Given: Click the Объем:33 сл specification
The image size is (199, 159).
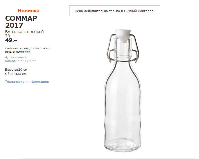Looking at the screenshot, I should pyautogui.click(x=15, y=74).
